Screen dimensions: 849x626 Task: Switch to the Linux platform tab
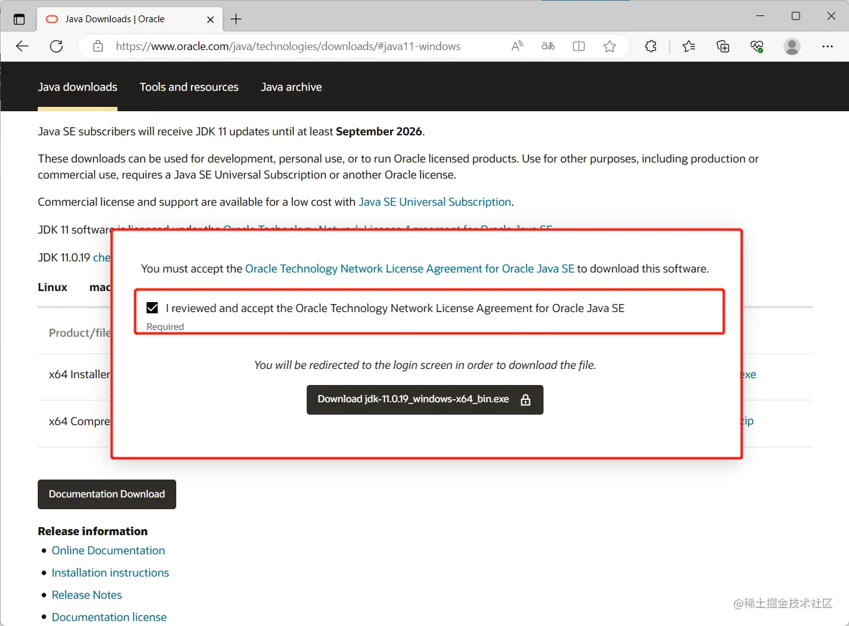coord(53,287)
